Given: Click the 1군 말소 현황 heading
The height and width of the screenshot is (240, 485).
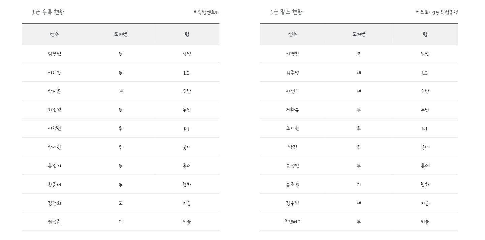Looking at the screenshot, I should click(286, 12).
